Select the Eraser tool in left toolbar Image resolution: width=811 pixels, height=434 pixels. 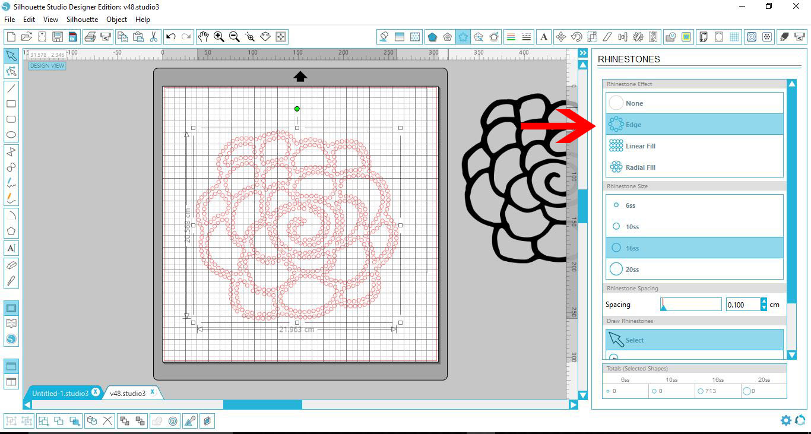pyautogui.click(x=11, y=265)
